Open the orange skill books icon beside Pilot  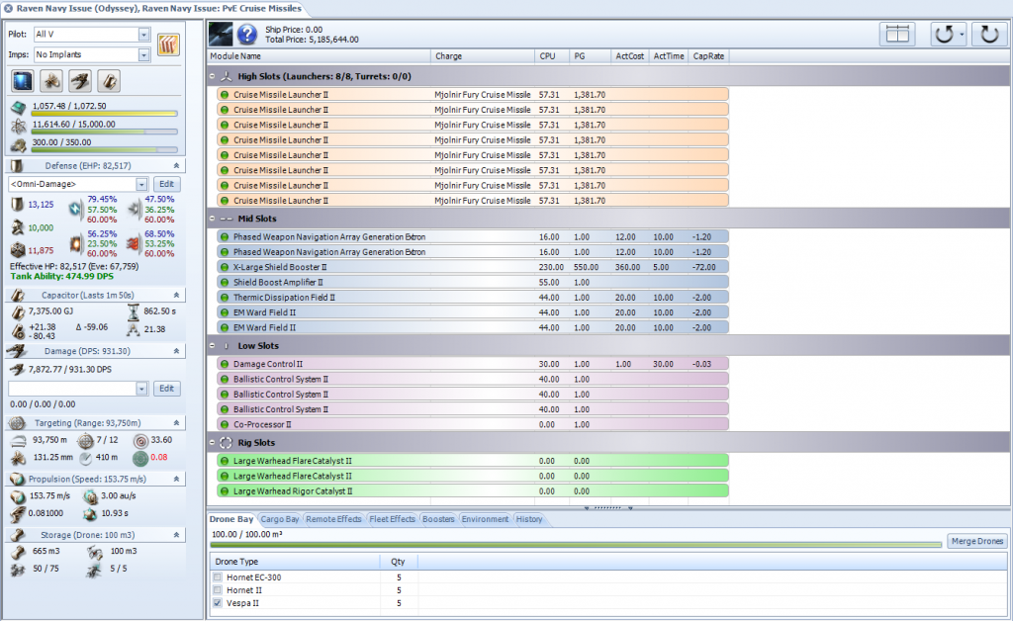(x=168, y=44)
